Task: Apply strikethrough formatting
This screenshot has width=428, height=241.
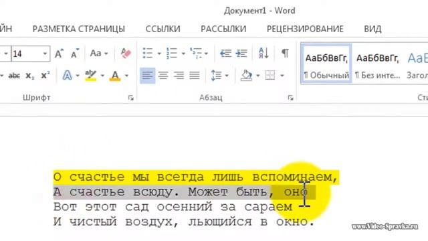Action: click(14, 76)
